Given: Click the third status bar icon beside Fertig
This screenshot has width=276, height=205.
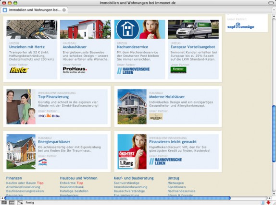Looking at the screenshot, I should tap(20, 203).
